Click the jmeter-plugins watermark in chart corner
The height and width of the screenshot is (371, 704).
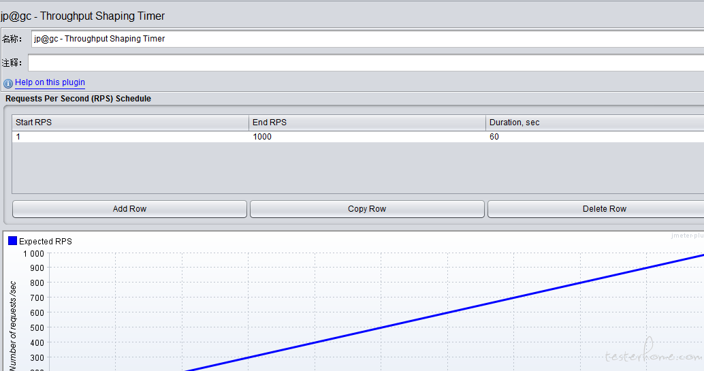(687, 235)
